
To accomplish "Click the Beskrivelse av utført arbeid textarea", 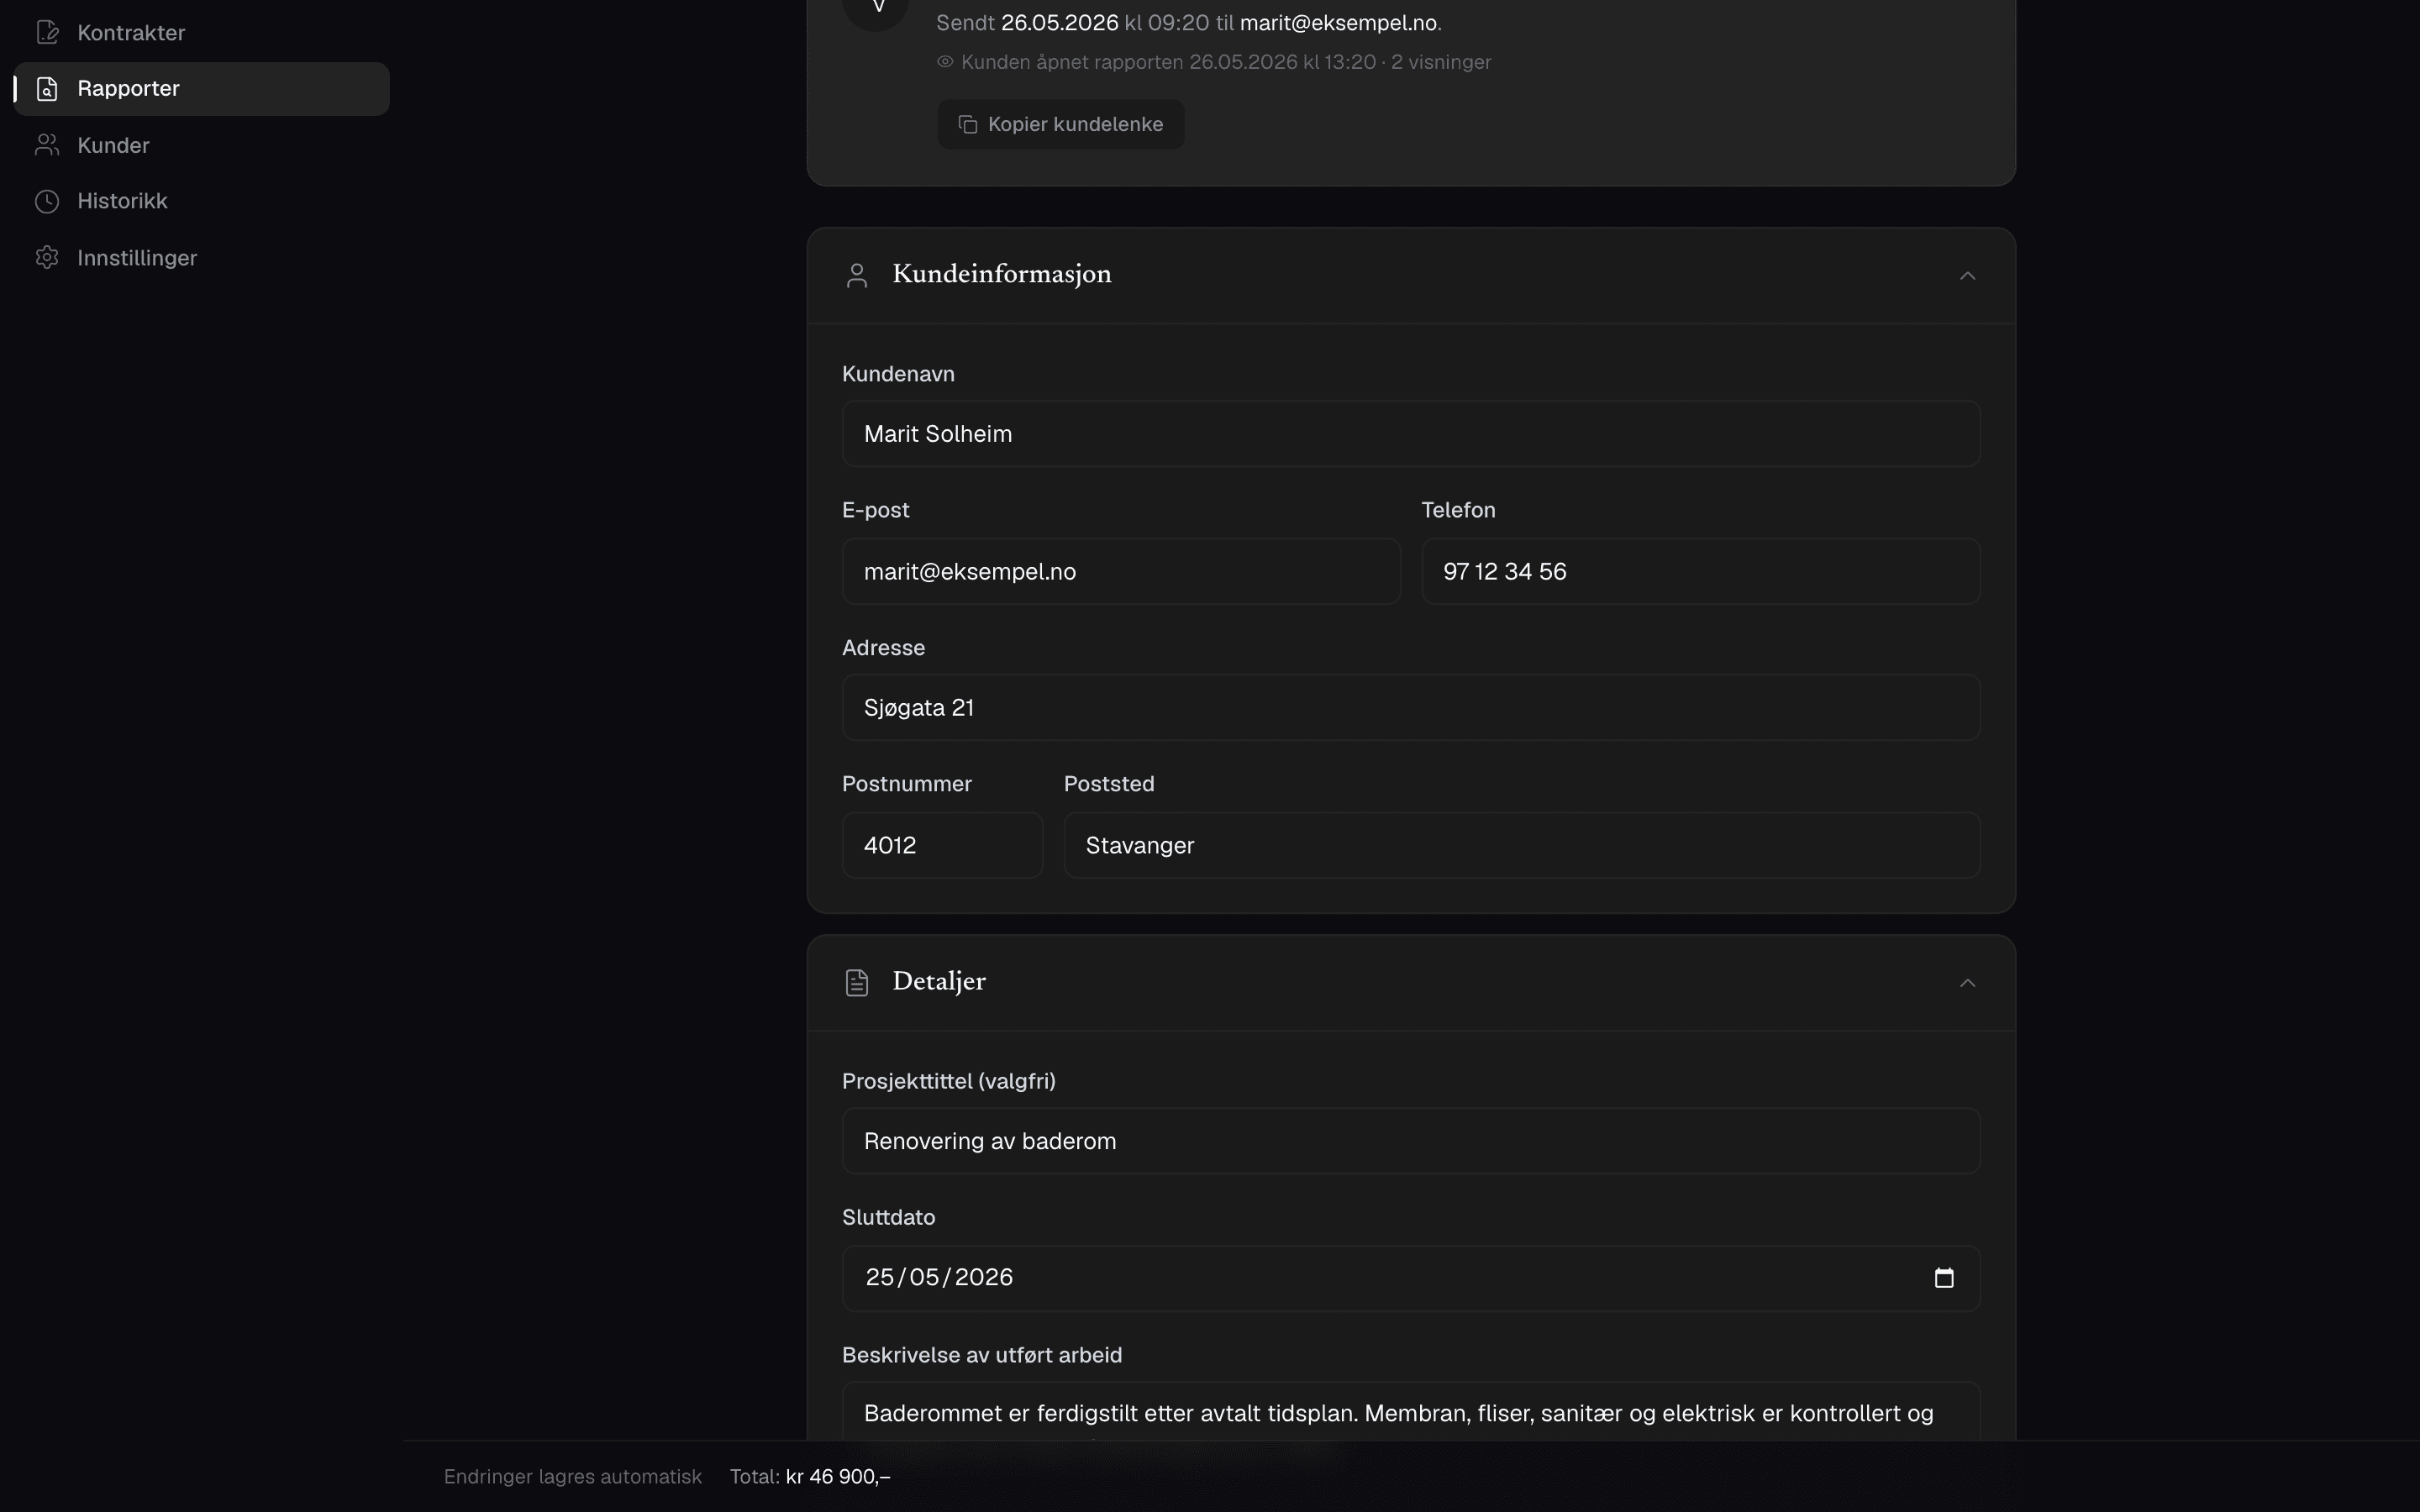I will click(1411, 1412).
